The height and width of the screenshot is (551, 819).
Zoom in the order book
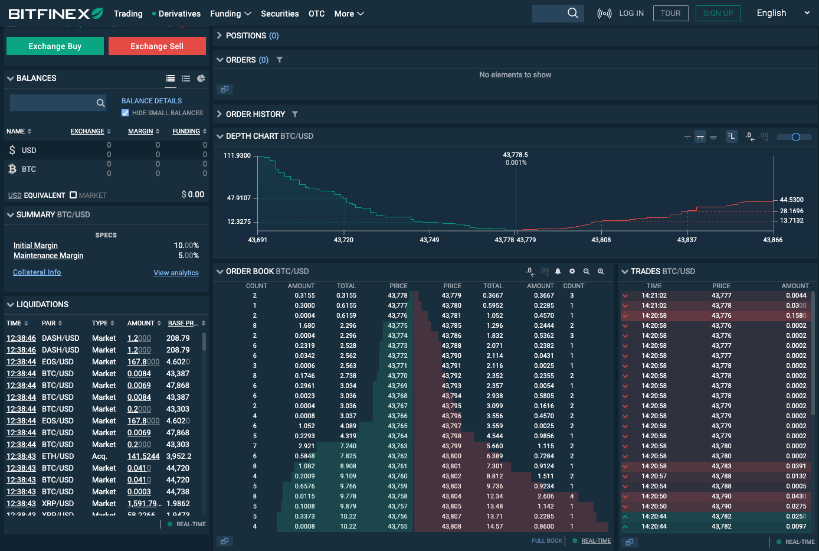click(x=601, y=272)
